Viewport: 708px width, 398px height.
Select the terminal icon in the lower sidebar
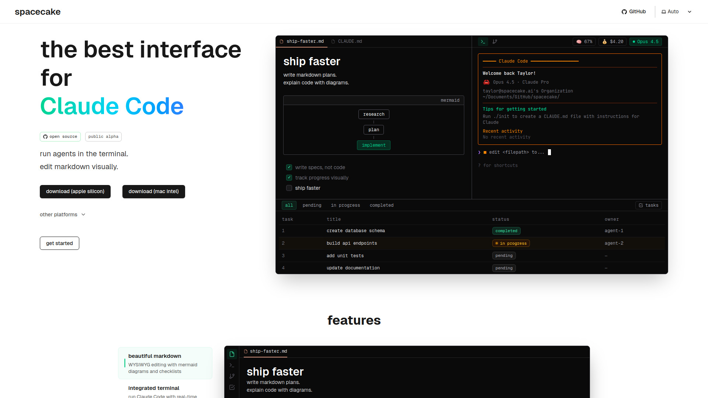232,365
